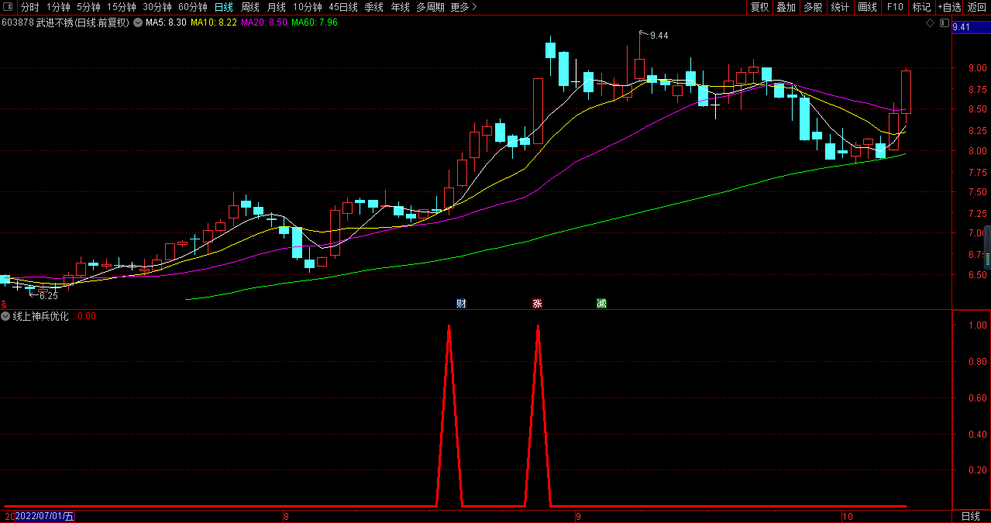Click the MA60: 7.96 label
The image size is (991, 523).
click(x=315, y=22)
